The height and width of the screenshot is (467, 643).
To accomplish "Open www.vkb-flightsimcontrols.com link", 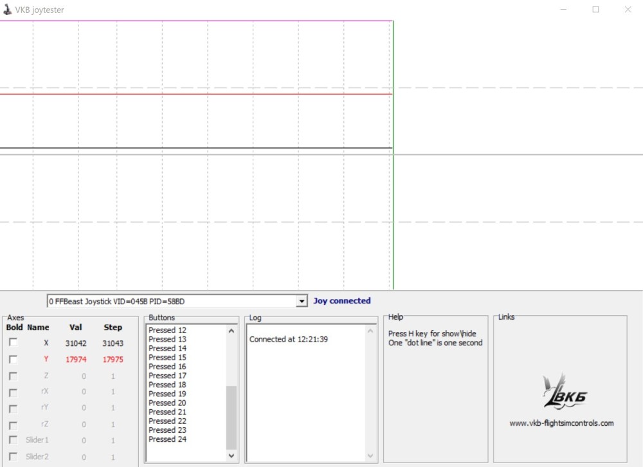I will (561, 423).
